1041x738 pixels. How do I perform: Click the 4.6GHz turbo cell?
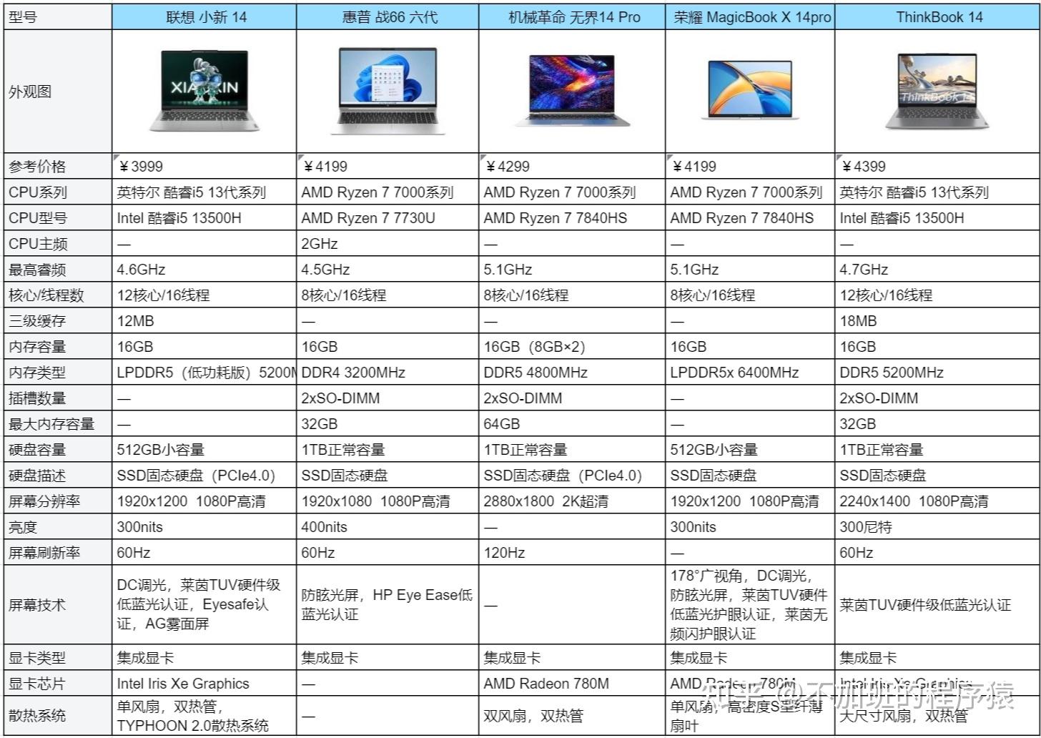click(204, 270)
